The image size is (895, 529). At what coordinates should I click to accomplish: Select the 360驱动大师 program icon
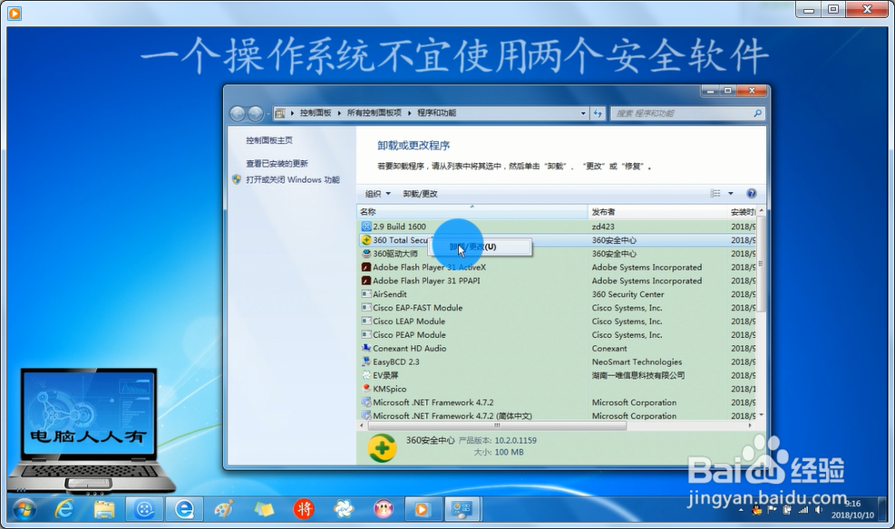[x=366, y=254]
